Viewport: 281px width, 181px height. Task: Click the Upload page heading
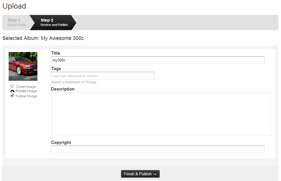(14, 6)
